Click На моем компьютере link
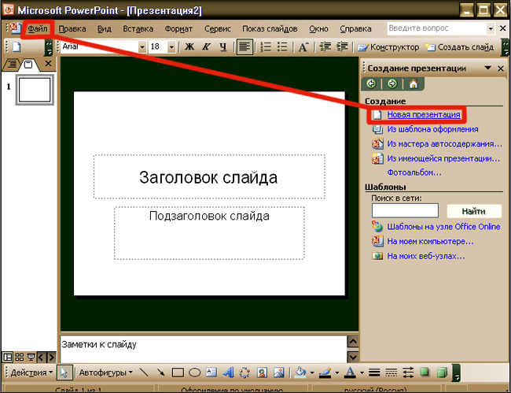This screenshot has width=511, height=393. 430,241
